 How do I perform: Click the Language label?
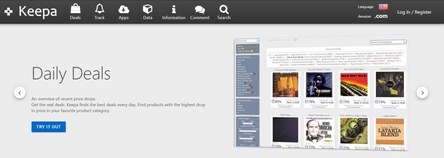point(366,7)
